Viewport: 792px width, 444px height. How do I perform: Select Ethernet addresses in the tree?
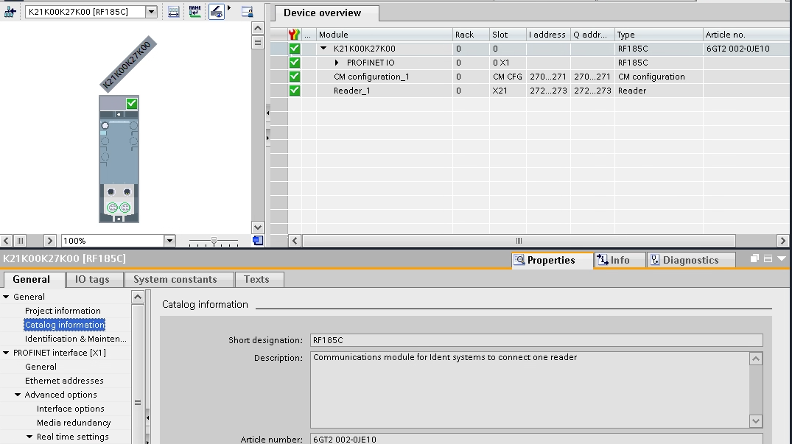tap(64, 381)
